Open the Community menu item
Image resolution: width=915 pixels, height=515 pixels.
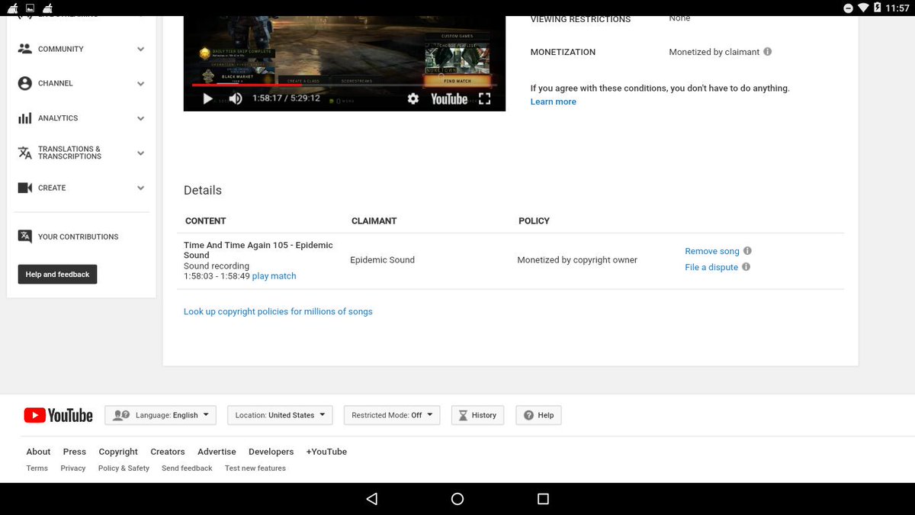(81, 49)
